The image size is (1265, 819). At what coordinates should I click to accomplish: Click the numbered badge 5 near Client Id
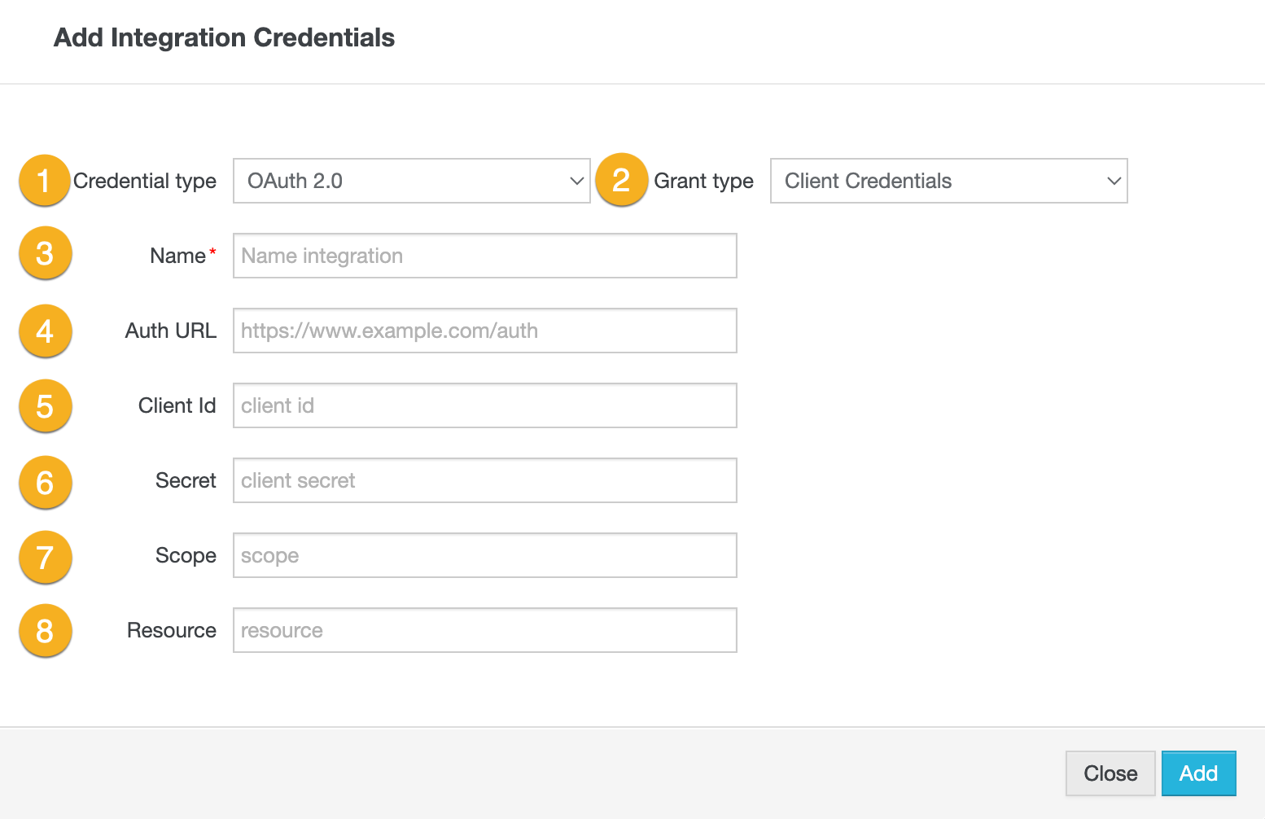point(45,406)
